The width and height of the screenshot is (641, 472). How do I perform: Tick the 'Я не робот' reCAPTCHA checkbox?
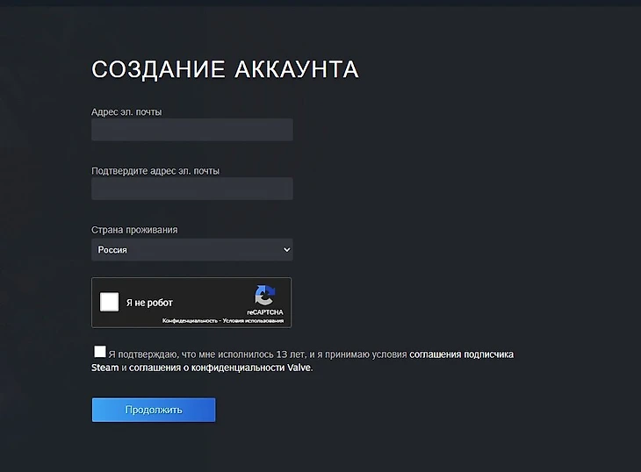pos(109,302)
